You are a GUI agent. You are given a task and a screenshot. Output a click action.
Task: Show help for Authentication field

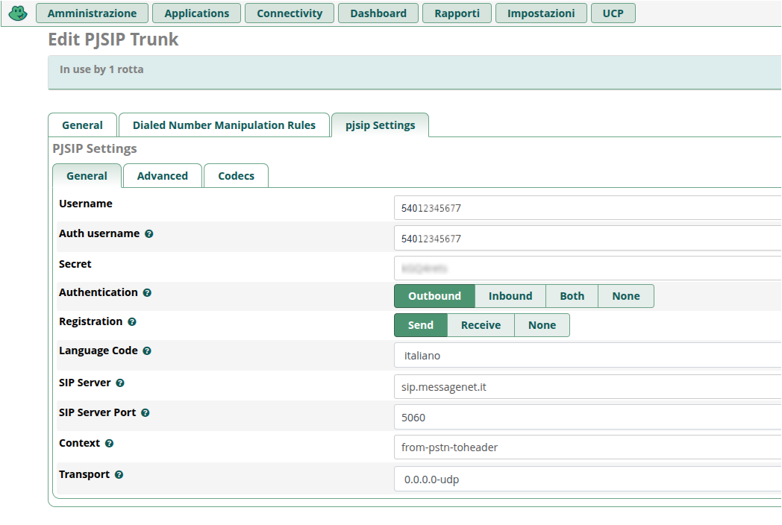pos(147,292)
